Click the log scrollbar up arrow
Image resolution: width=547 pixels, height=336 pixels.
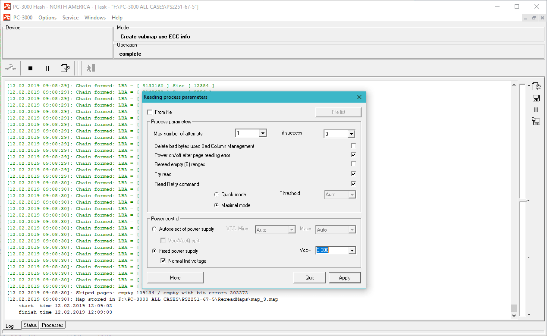click(x=513, y=85)
